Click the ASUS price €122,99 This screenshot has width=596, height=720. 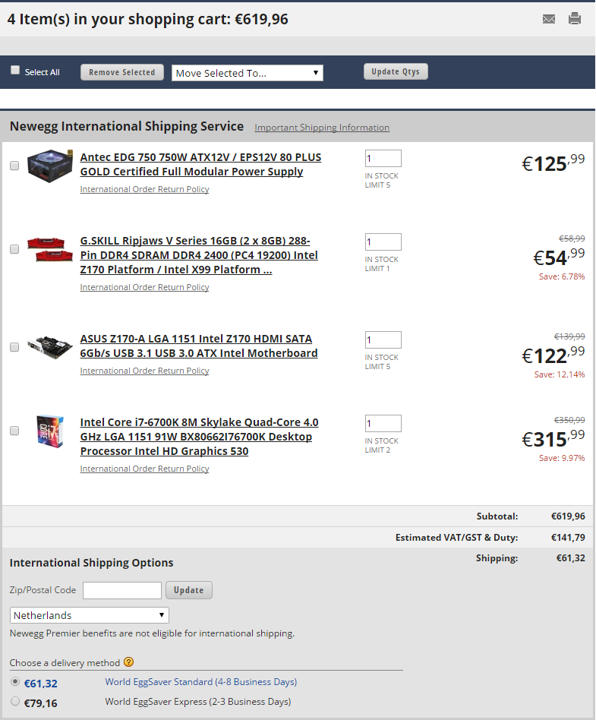pyautogui.click(x=553, y=355)
